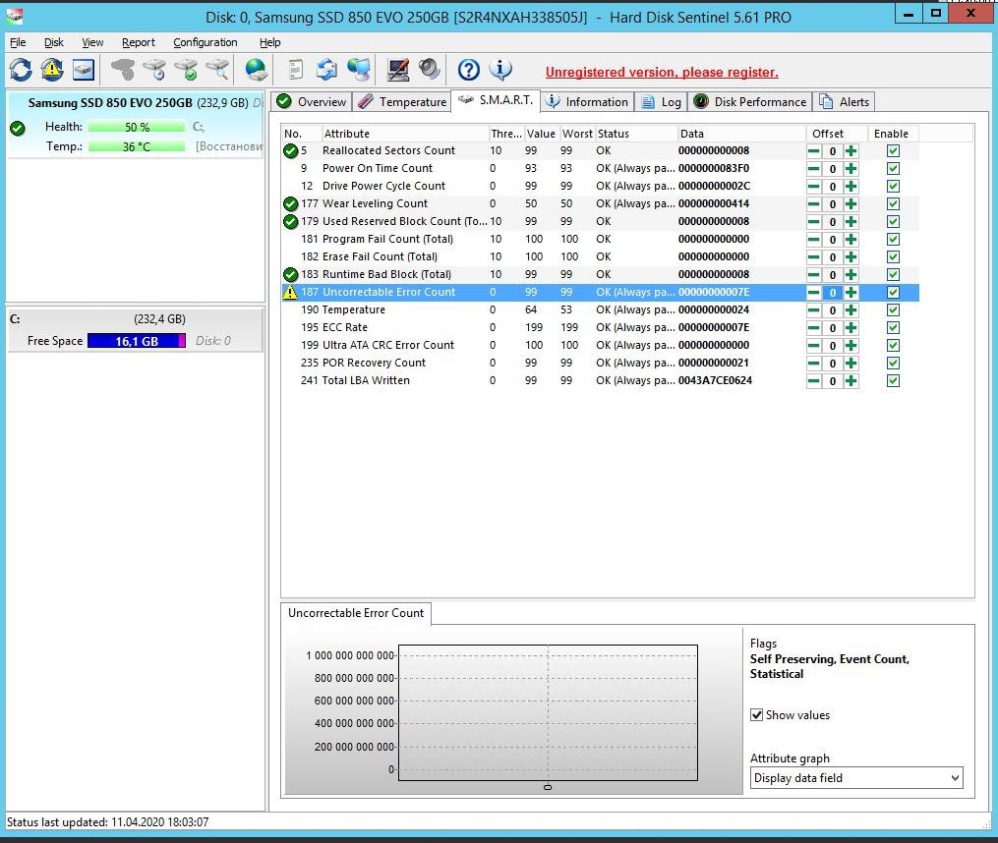Open the Report menu
Screen dimensions: 998x843
138,42
